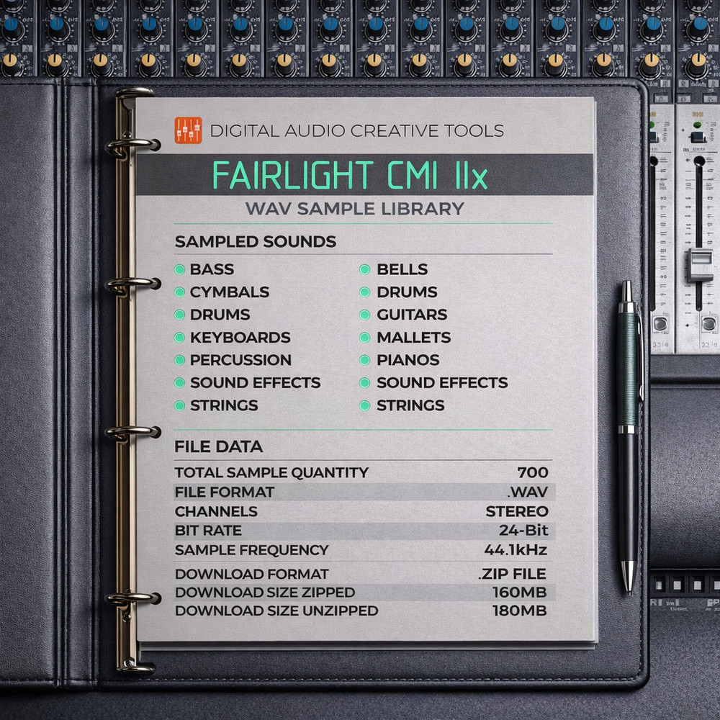This screenshot has width=720, height=720.
Task: Toggle the STRINGS item in the left column
Action: coord(179,405)
